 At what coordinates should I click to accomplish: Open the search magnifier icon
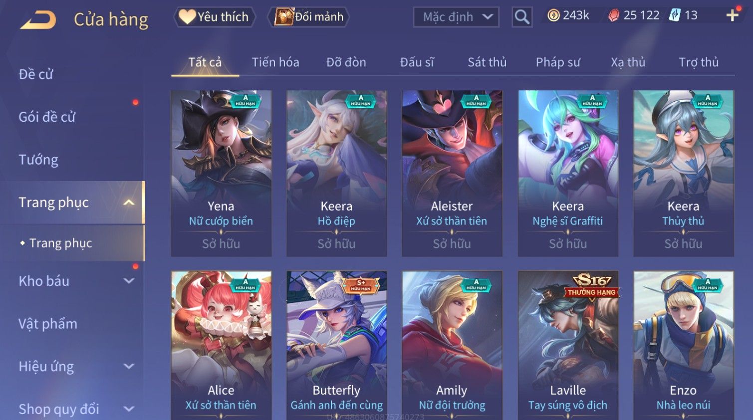coord(522,17)
